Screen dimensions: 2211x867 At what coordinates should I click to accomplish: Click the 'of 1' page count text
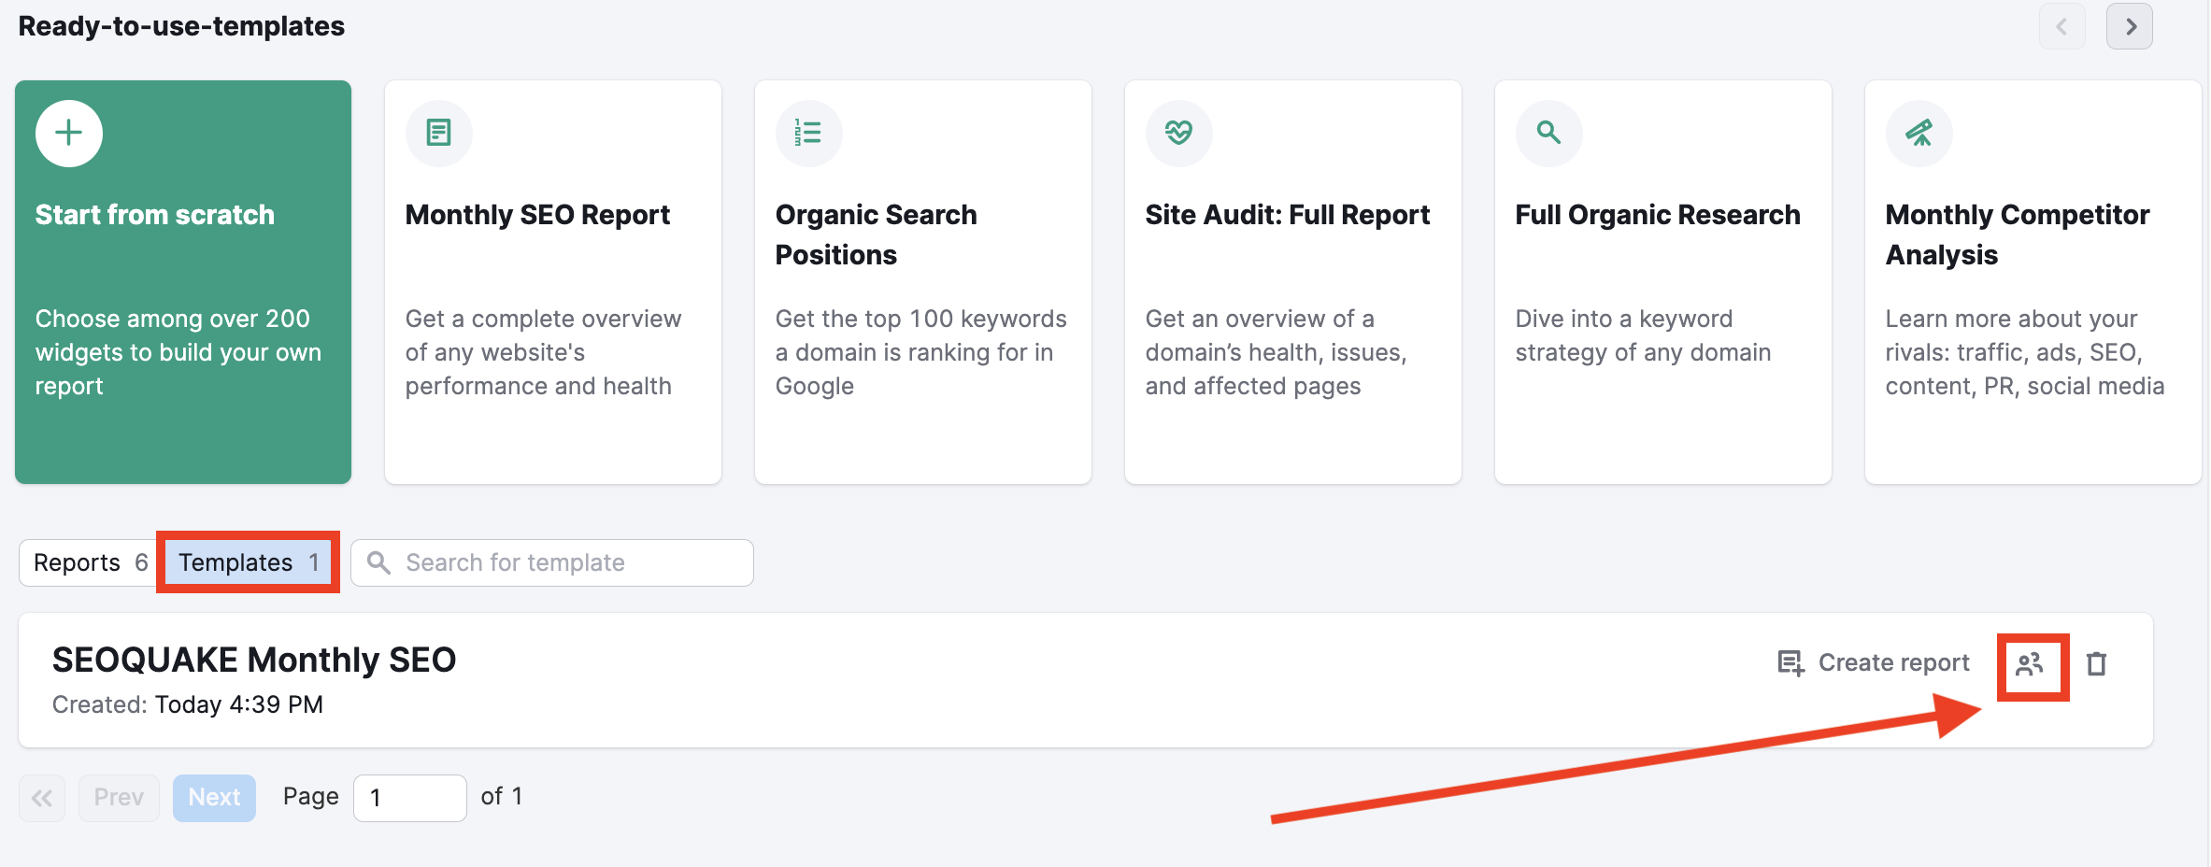coord(502,796)
